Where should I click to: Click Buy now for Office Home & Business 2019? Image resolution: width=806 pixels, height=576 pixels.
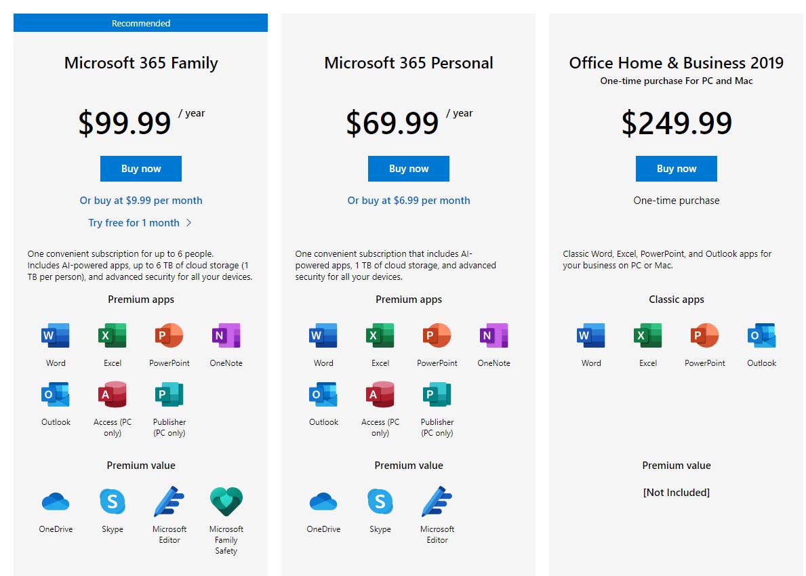point(677,169)
